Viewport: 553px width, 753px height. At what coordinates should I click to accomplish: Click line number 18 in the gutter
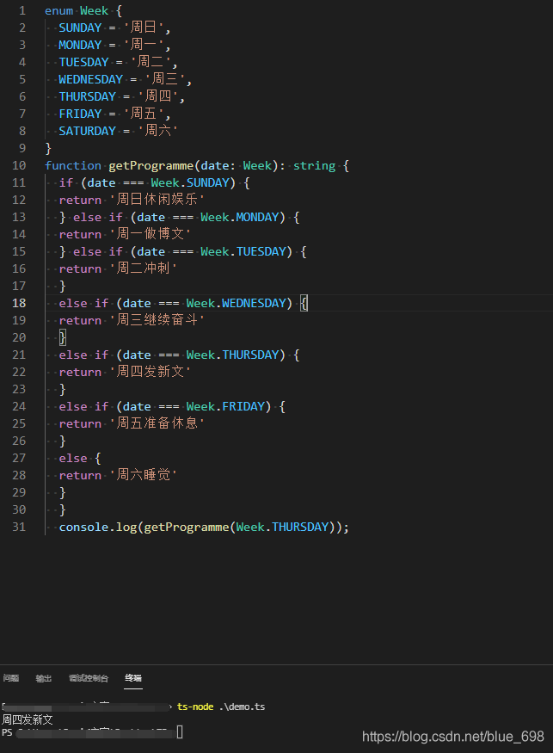click(19, 303)
